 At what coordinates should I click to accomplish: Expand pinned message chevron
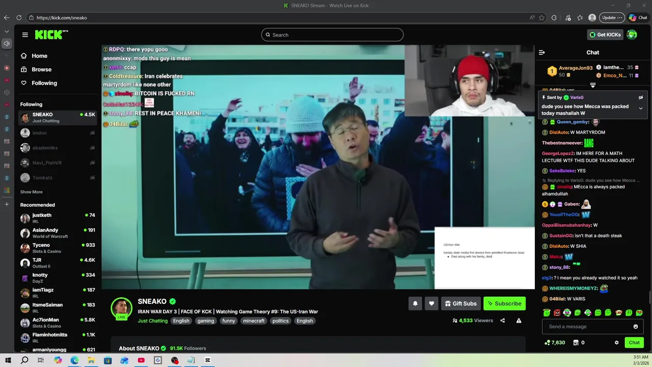(641, 108)
